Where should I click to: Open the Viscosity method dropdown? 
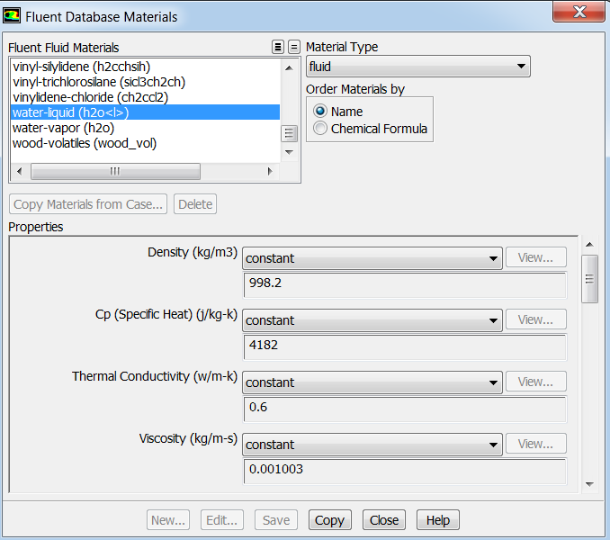click(x=372, y=445)
